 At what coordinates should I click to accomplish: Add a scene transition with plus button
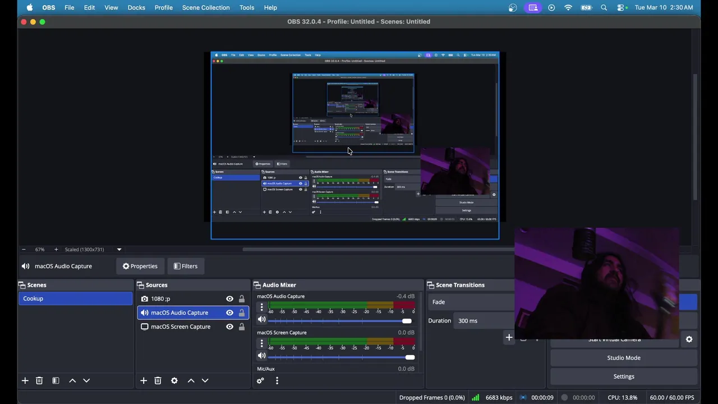[x=509, y=338]
